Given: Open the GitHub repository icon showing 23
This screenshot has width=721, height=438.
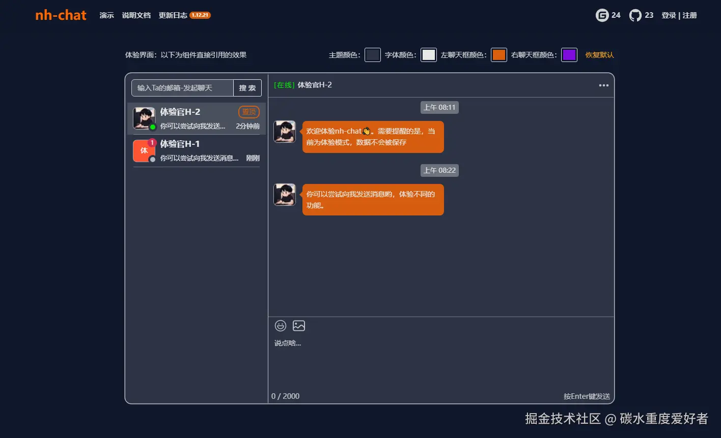Looking at the screenshot, I should (x=634, y=15).
